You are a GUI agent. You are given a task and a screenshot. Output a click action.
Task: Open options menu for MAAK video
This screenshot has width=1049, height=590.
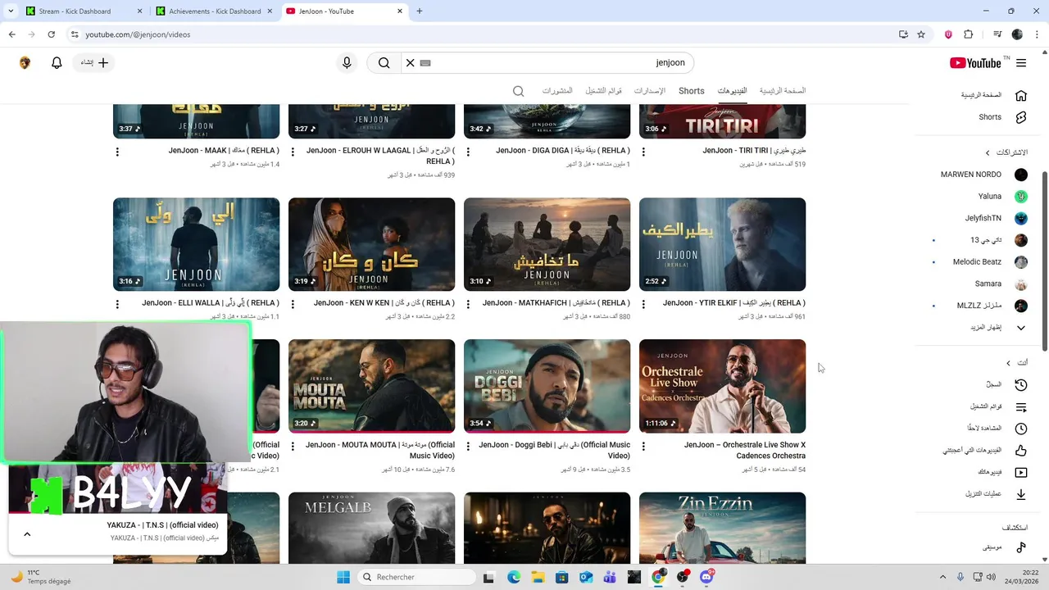pos(117,152)
